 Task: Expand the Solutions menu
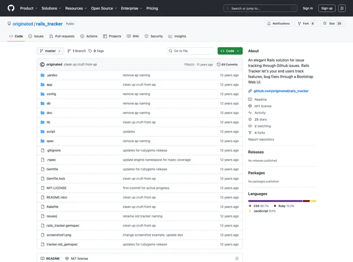point(51,8)
